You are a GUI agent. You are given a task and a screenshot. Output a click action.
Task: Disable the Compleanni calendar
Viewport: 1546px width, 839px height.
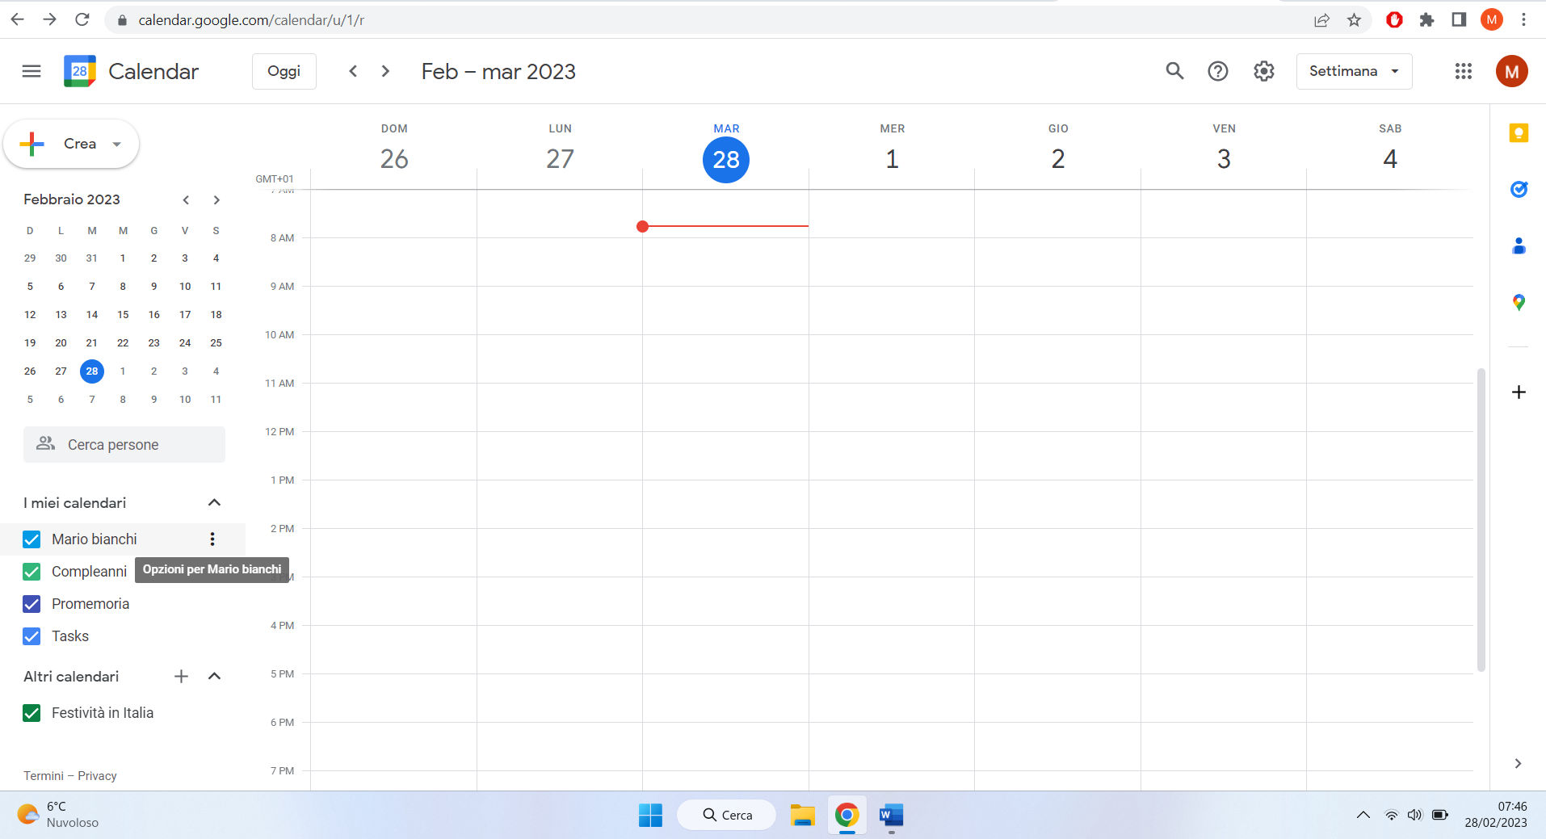tap(31, 571)
